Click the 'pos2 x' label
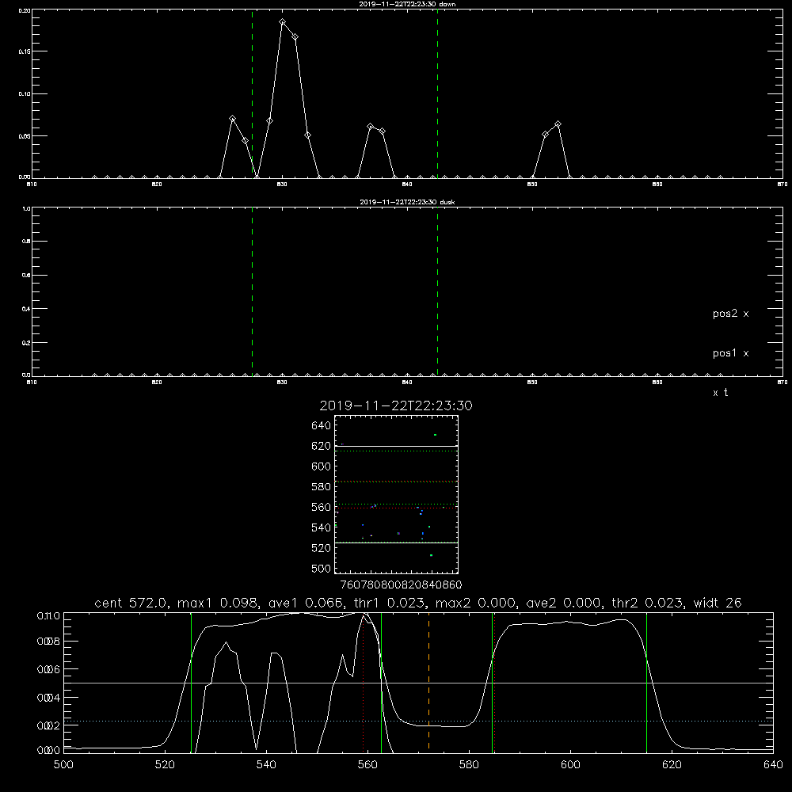 (x=730, y=314)
